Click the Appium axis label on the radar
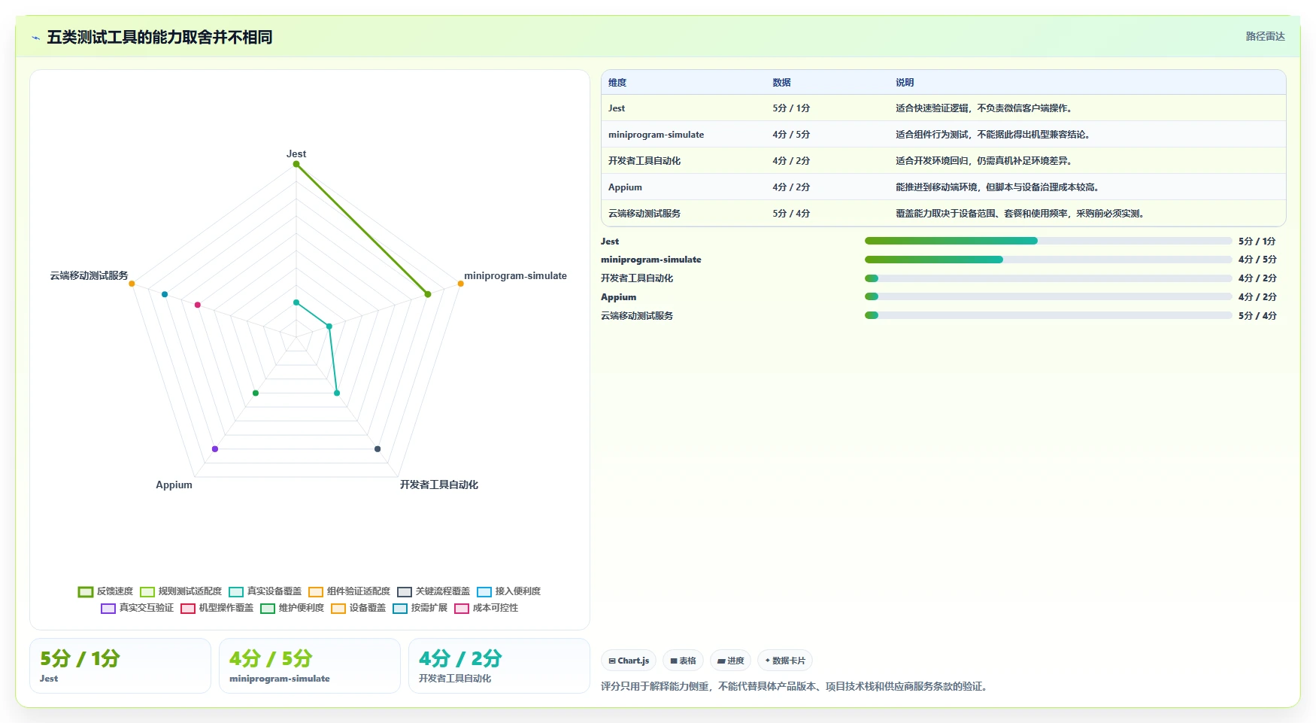 pos(174,485)
